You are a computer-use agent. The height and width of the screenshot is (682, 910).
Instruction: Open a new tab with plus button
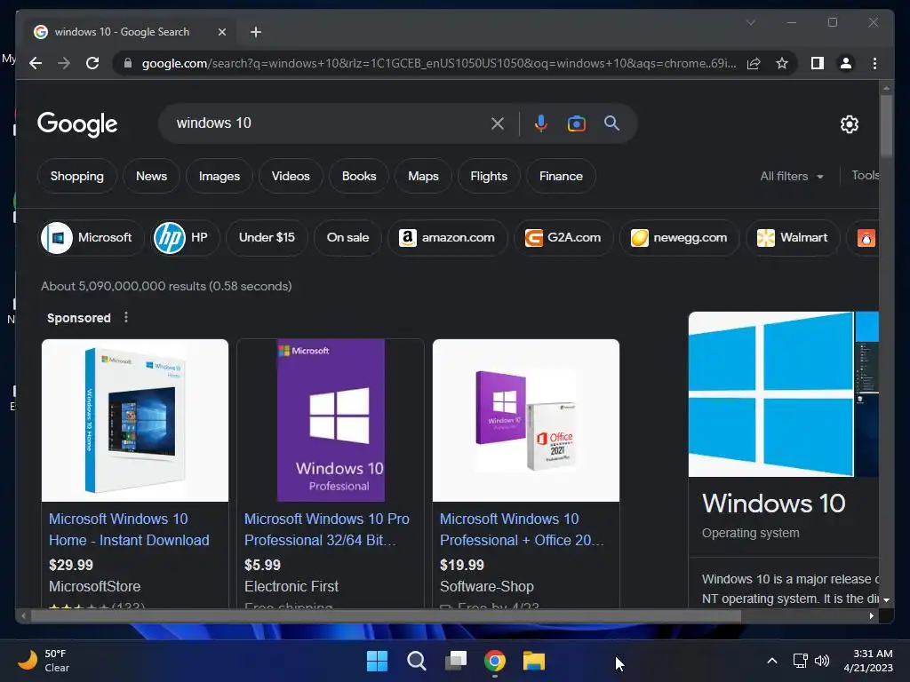tap(255, 32)
